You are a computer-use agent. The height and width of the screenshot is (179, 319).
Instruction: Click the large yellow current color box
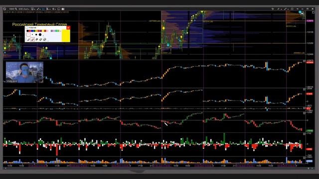66,36
